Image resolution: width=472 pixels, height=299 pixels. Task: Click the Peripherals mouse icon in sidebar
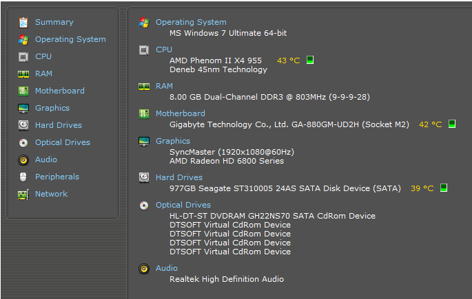coord(23,177)
